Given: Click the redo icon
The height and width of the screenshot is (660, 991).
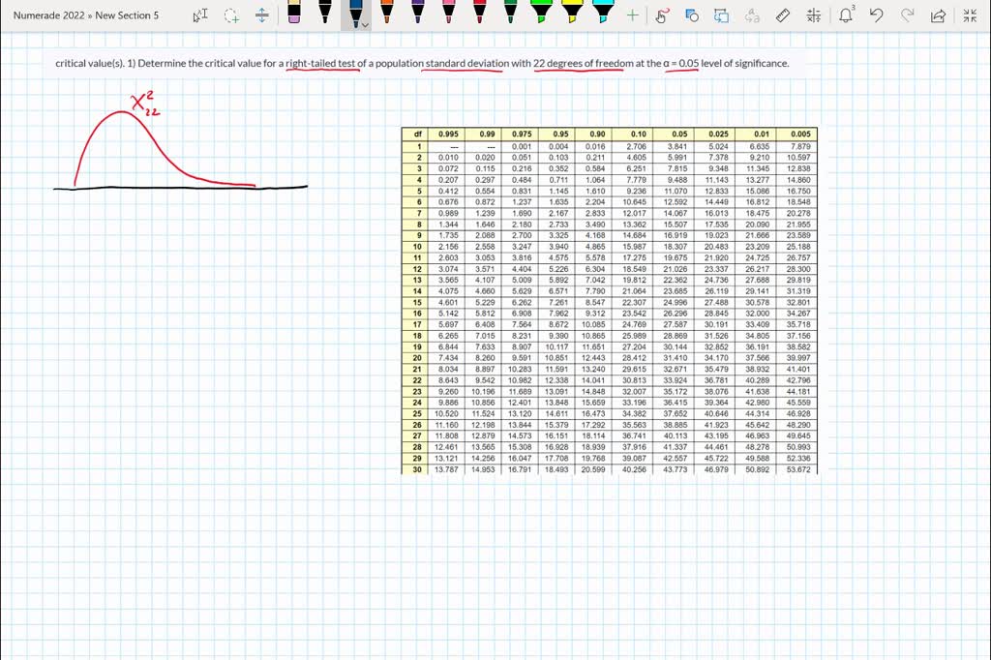Looking at the screenshot, I should click(x=907, y=15).
